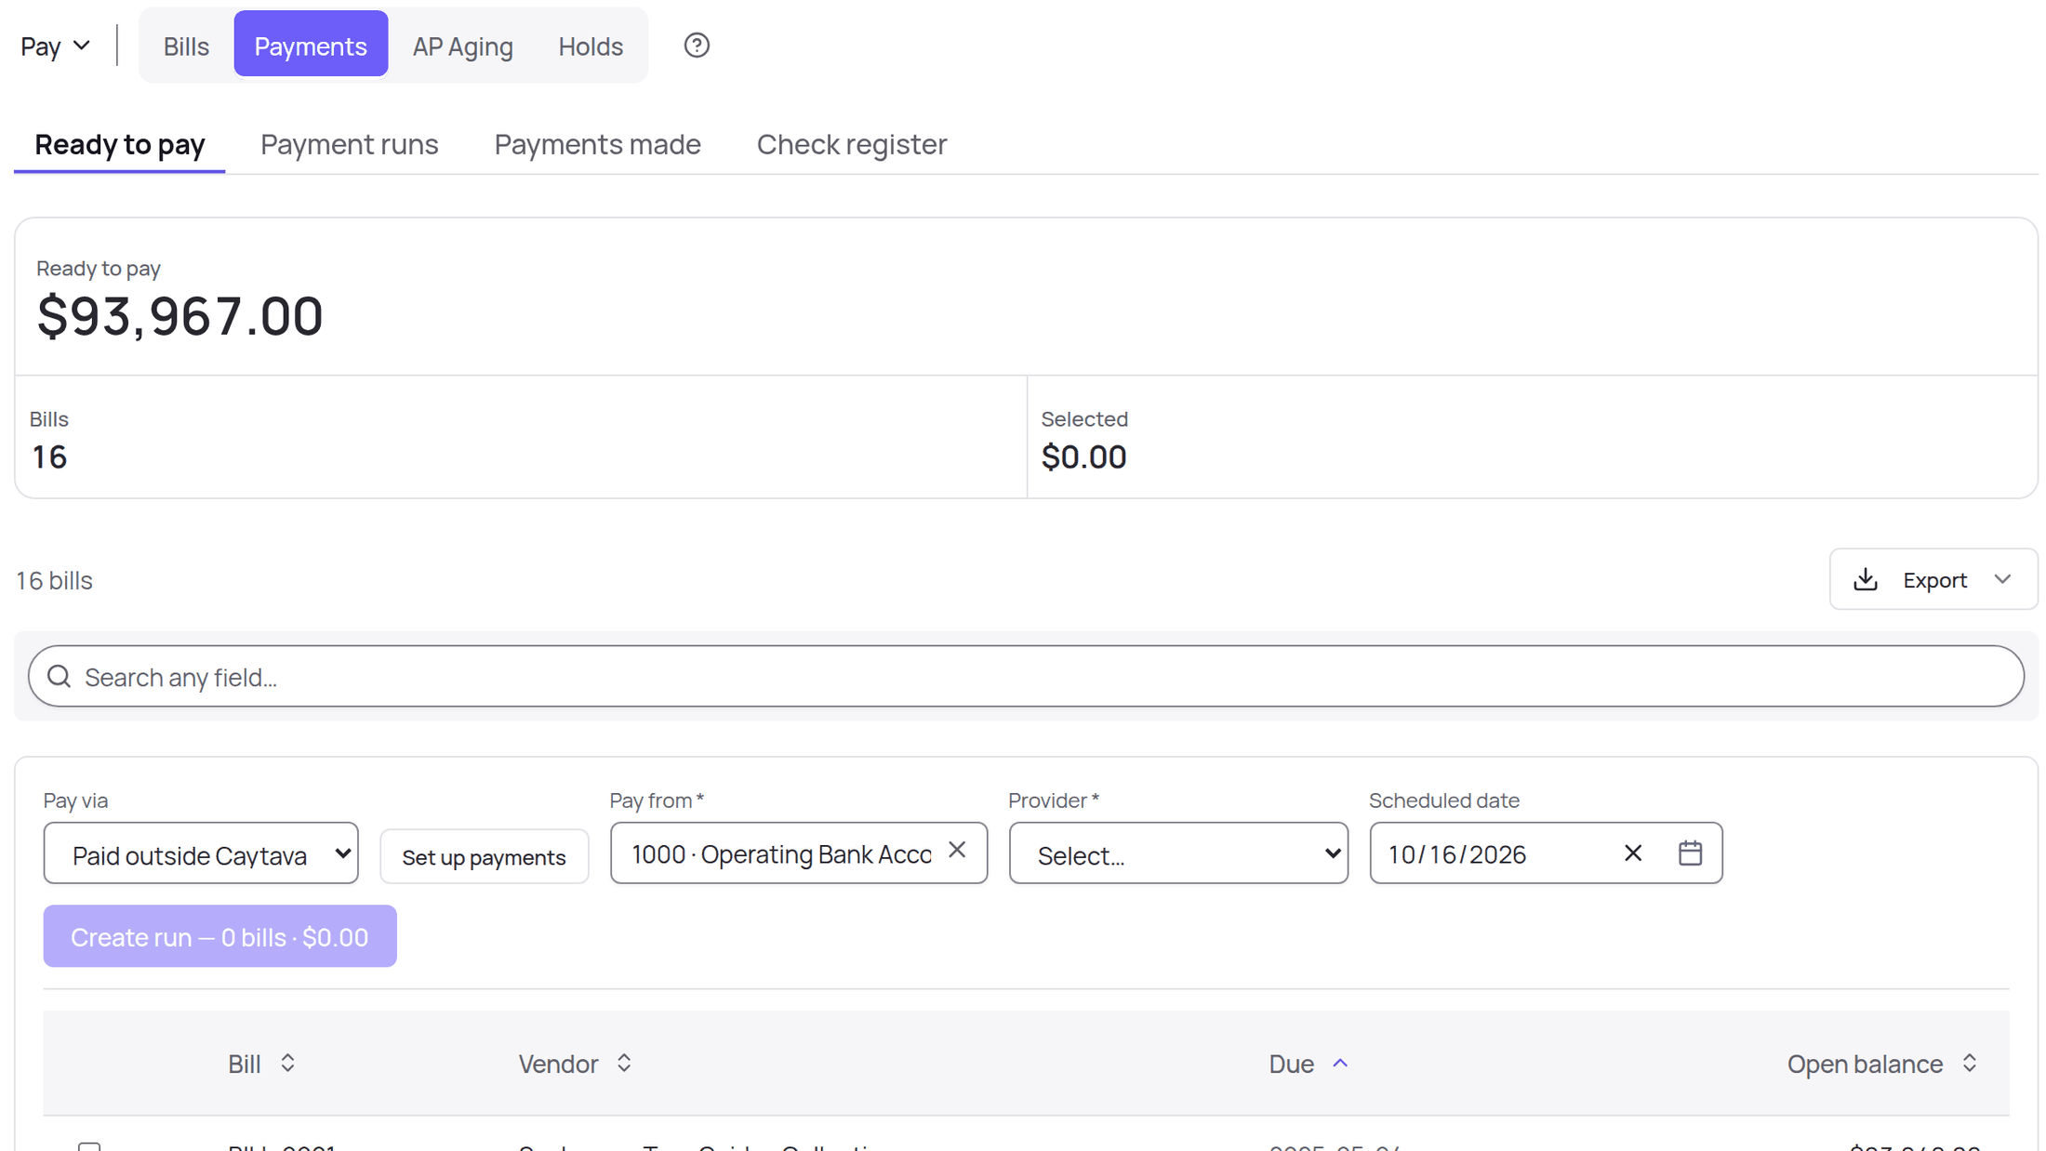Sort by Open balance column arrows

pos(1969,1063)
